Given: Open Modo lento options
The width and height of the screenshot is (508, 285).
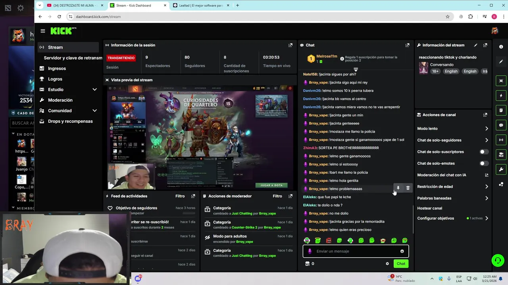Looking at the screenshot, I should coord(453,129).
